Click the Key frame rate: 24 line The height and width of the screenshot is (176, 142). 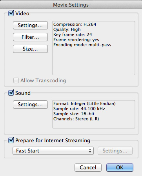coord(73,34)
